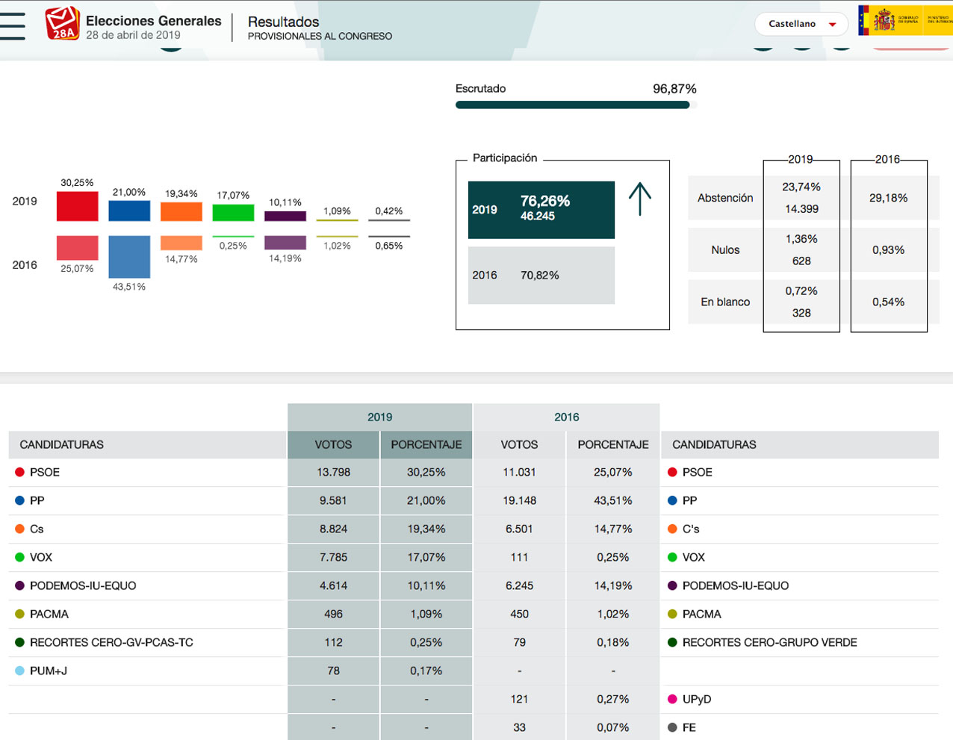
Task: Select the PUM+J candidatura name
Action: 49,671
